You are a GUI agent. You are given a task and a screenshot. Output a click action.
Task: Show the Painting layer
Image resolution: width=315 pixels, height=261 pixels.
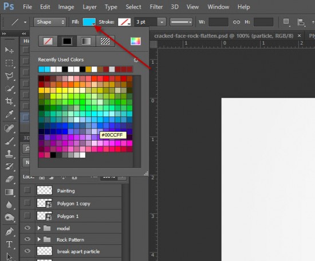coord(27,190)
